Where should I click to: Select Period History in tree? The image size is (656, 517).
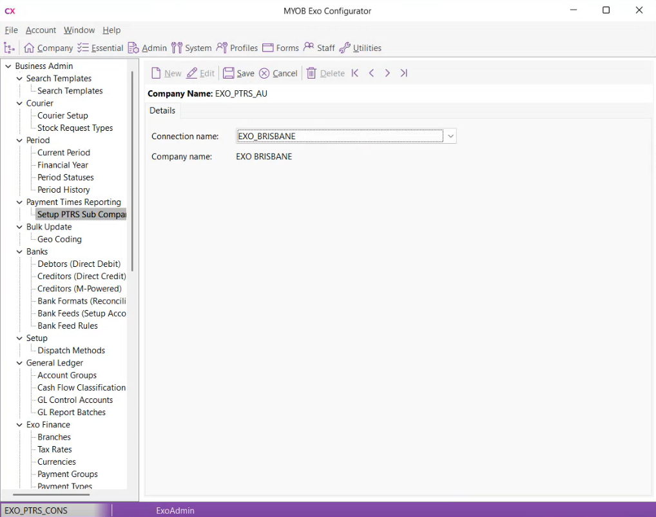64,190
